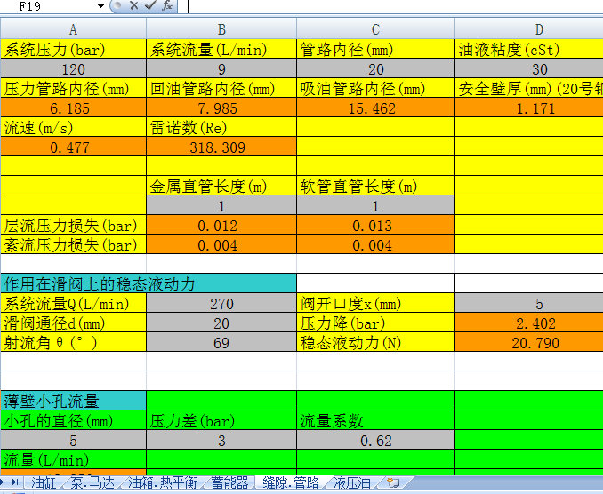Click the 系统压力(bar) header cell
The width and height of the screenshot is (603, 494).
pyautogui.click(x=74, y=49)
